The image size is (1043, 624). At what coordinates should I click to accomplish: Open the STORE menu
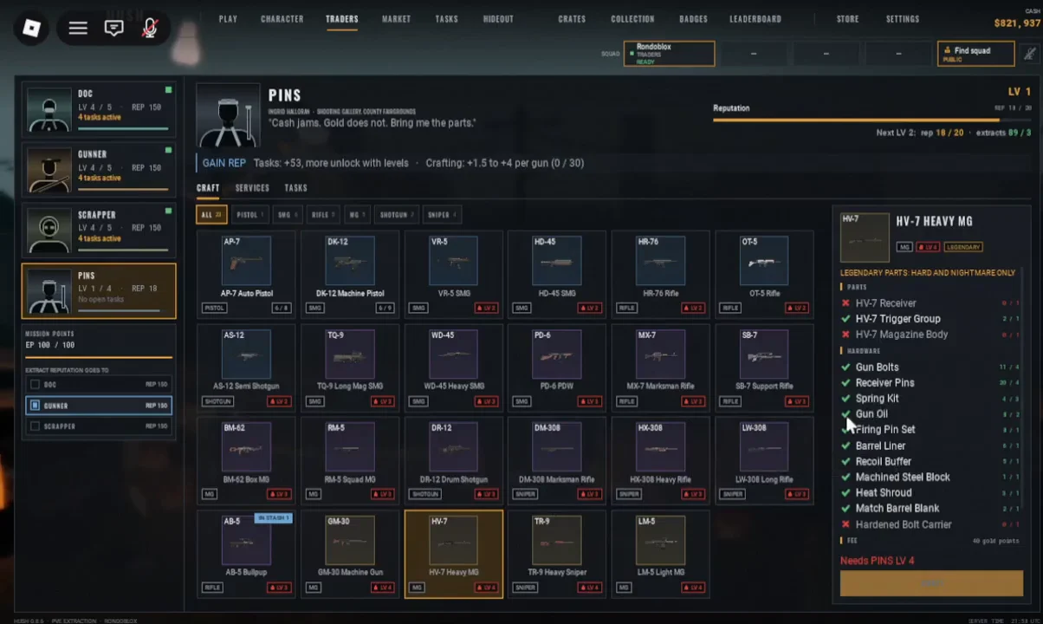click(x=848, y=19)
